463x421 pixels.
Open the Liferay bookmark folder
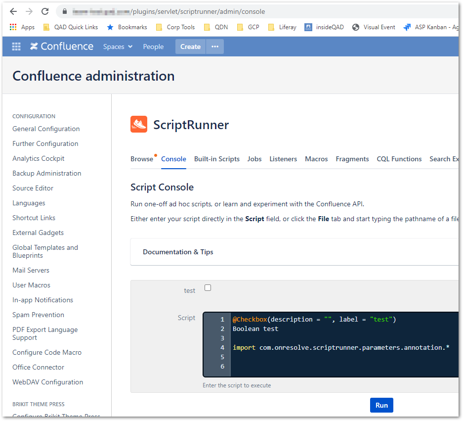click(282, 27)
